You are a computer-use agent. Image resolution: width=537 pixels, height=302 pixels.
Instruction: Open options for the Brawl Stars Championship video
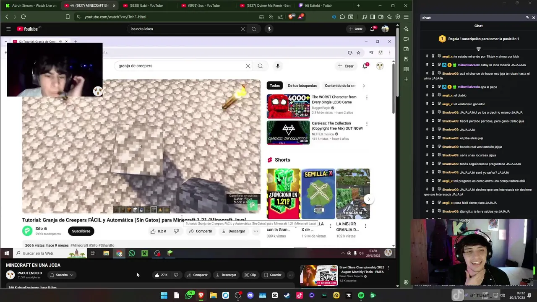388,268
